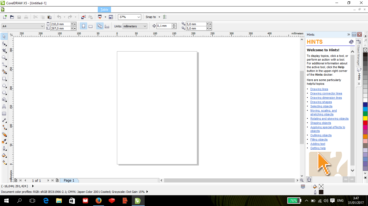The image size is (368, 206).
Task: Click the page width field 210,0 mm
Action: coord(61,24)
